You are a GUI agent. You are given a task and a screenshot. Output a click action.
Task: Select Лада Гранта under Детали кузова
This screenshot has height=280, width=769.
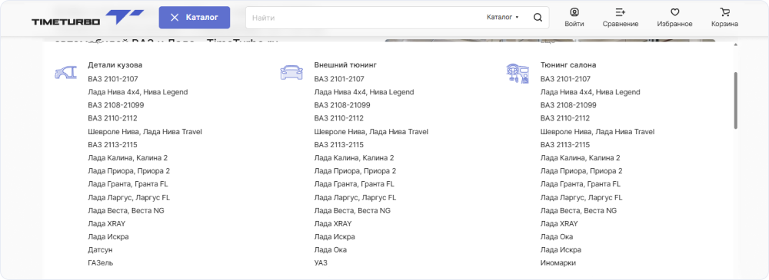128,184
